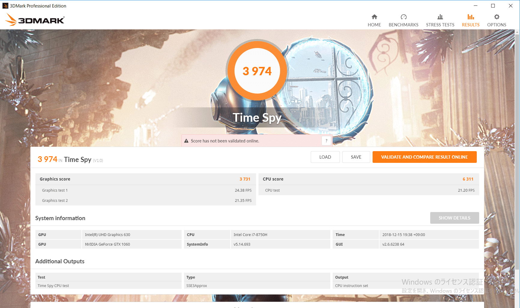The image size is (520, 308).
Task: Close the 3DMark Professional Edition window
Action: (511, 6)
